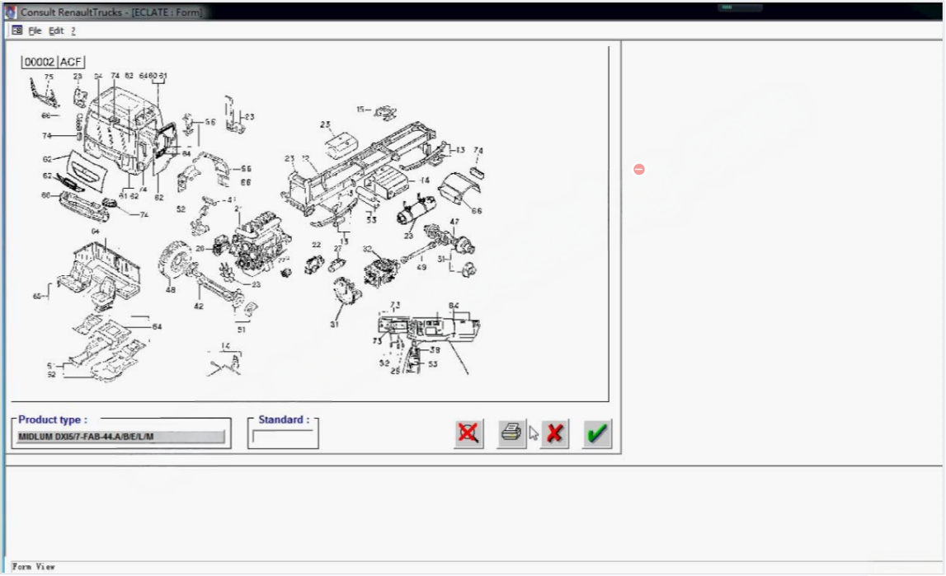The image size is (946, 576).
Task: Select the front axle labeled 42
Action: pyautogui.click(x=217, y=288)
